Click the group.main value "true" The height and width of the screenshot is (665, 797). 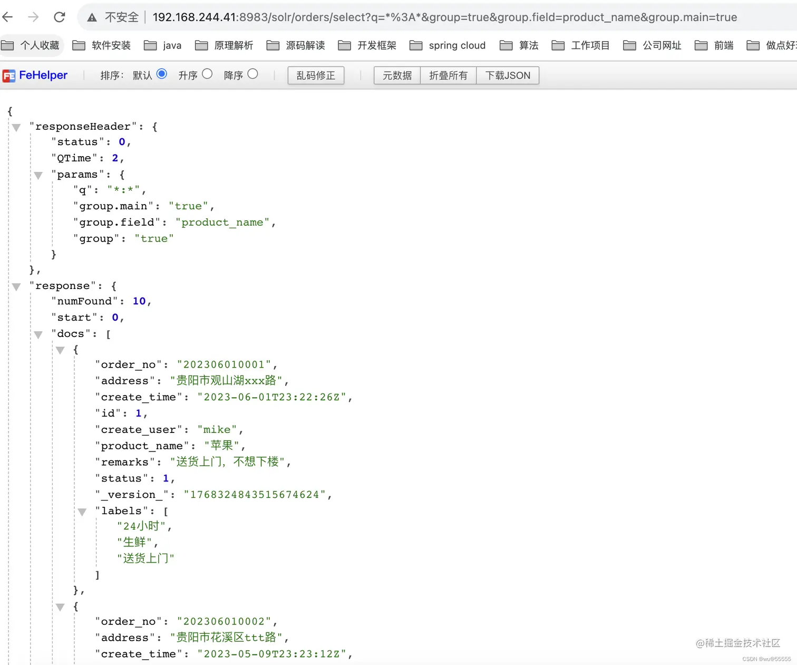188,206
